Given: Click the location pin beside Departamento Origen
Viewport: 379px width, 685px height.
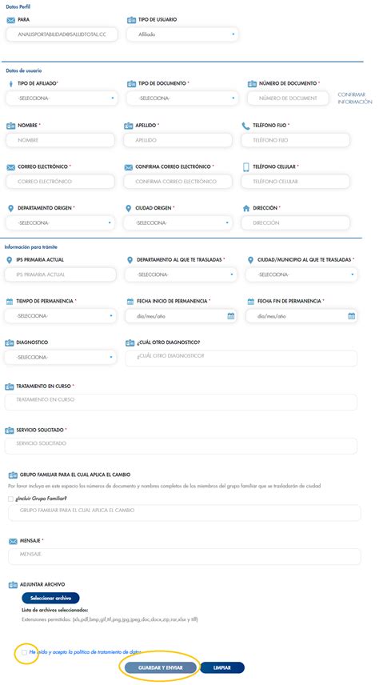Looking at the screenshot, I should click(11, 208).
